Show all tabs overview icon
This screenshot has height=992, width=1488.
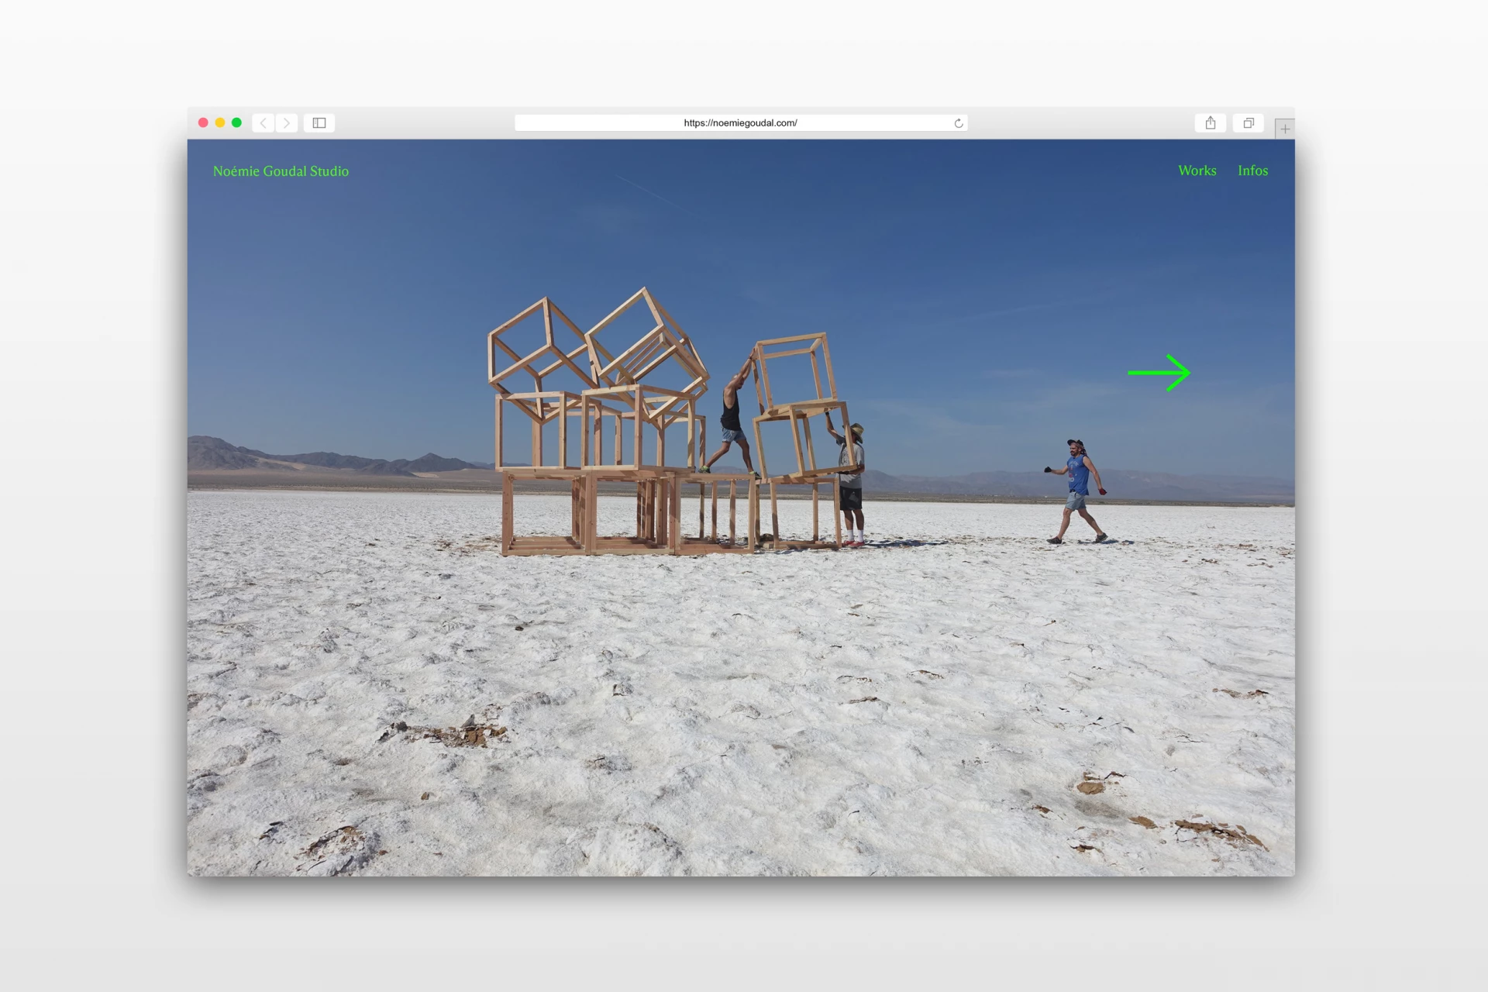(1249, 123)
